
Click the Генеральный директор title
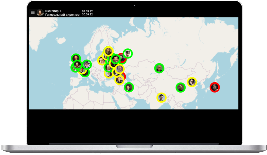point(62,15)
